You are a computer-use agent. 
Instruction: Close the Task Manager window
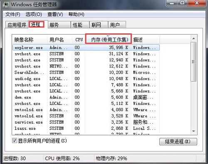point(197,3)
